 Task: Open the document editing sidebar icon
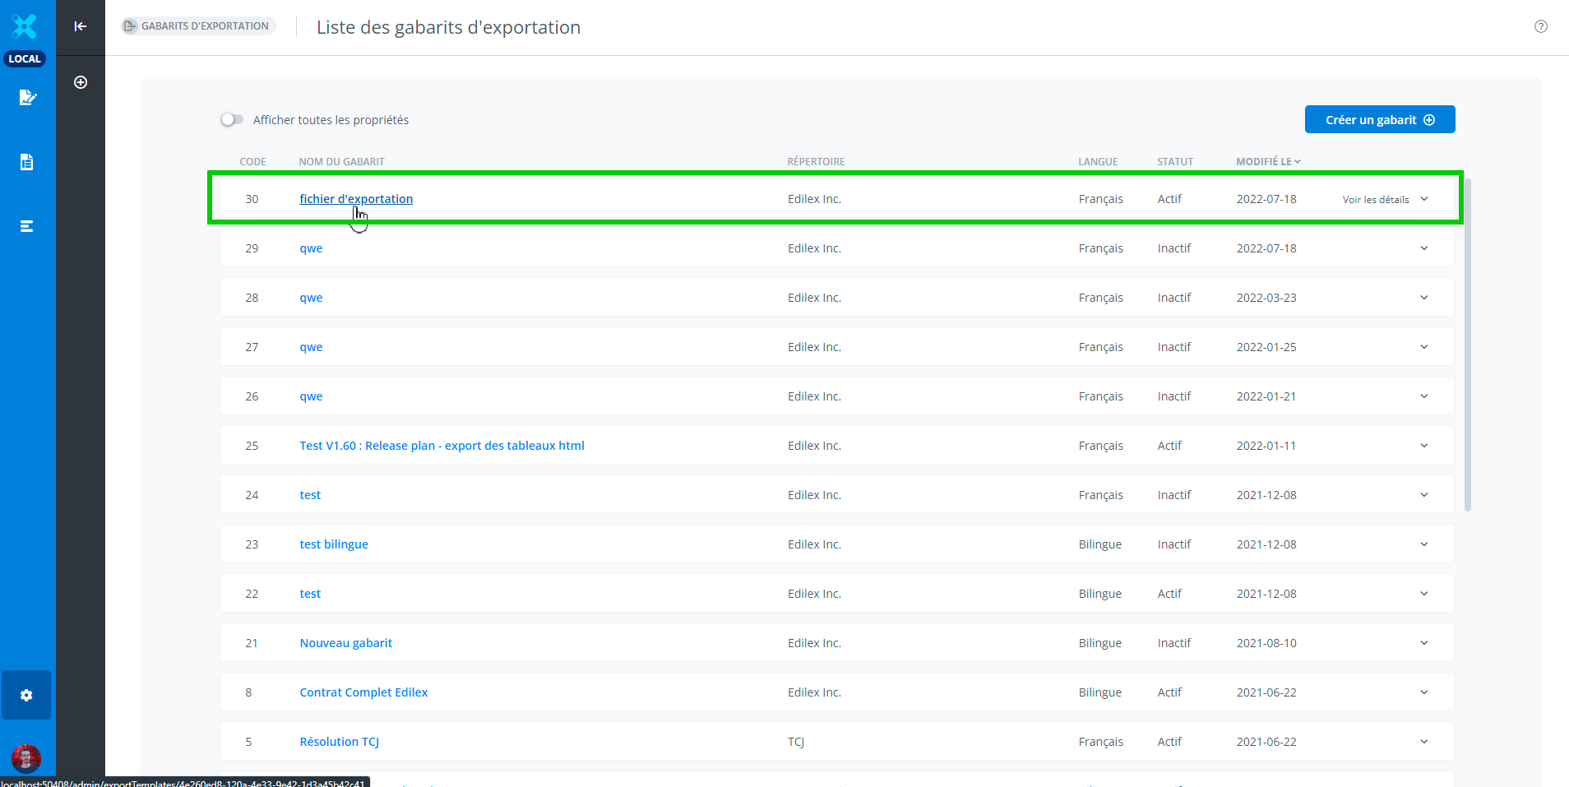27,98
